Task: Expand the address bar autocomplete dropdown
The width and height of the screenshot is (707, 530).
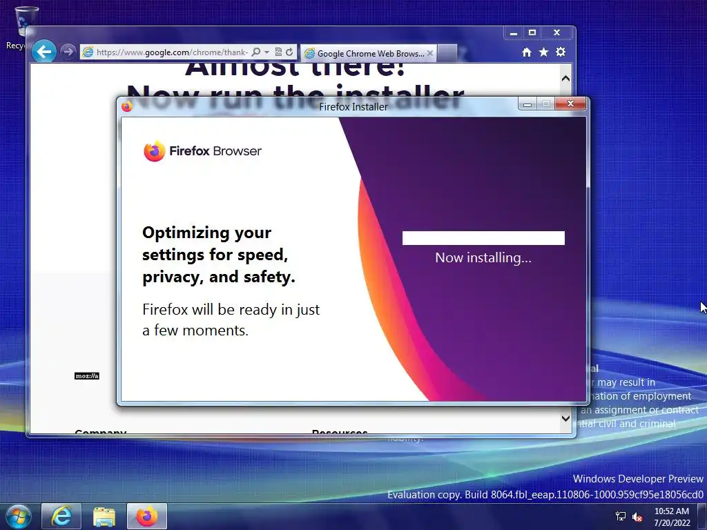Action: point(267,52)
